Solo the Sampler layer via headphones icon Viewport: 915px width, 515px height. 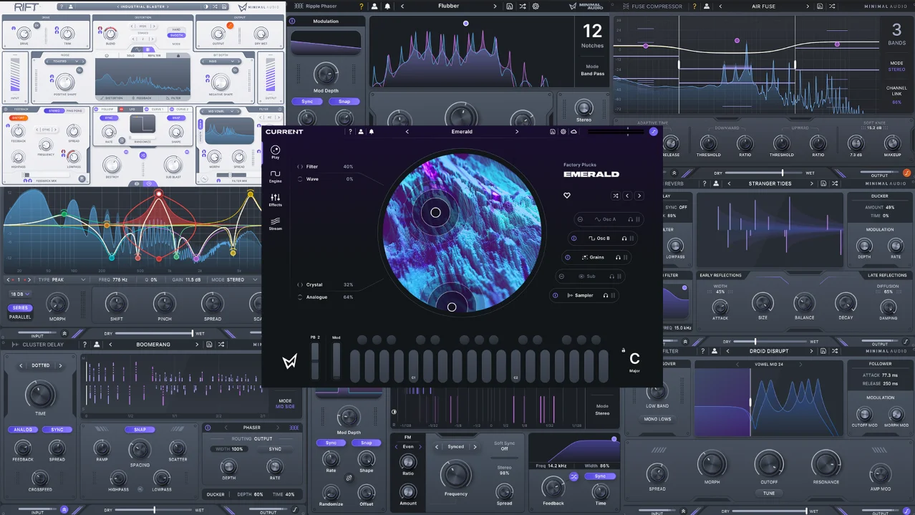(x=605, y=295)
